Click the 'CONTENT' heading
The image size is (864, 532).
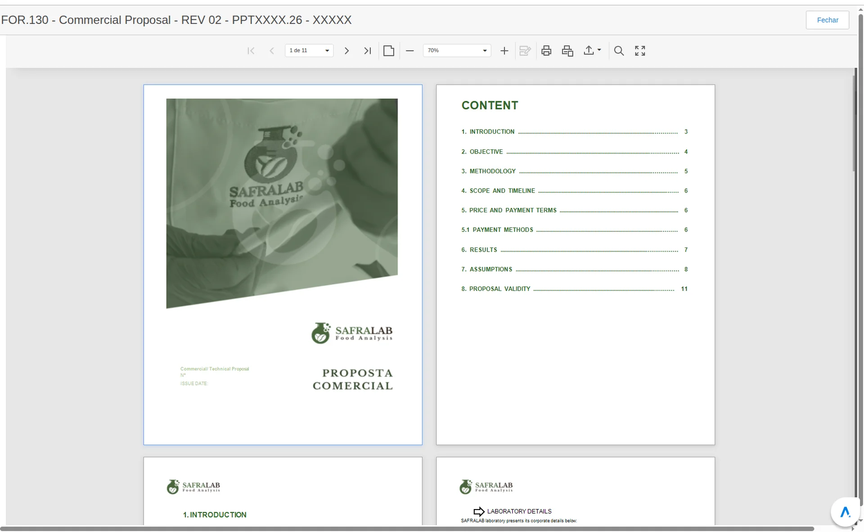[x=490, y=105]
